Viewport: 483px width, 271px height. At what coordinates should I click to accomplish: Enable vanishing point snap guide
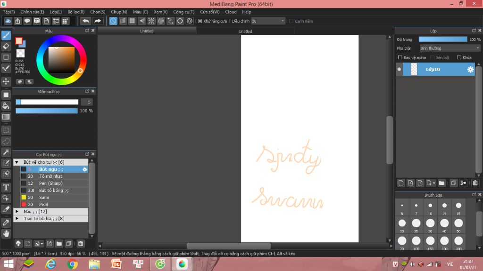click(x=142, y=21)
